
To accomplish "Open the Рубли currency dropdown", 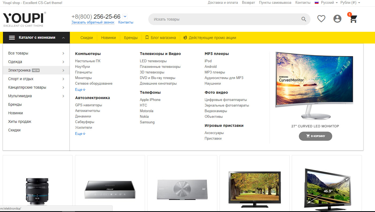I will pos(350,3).
